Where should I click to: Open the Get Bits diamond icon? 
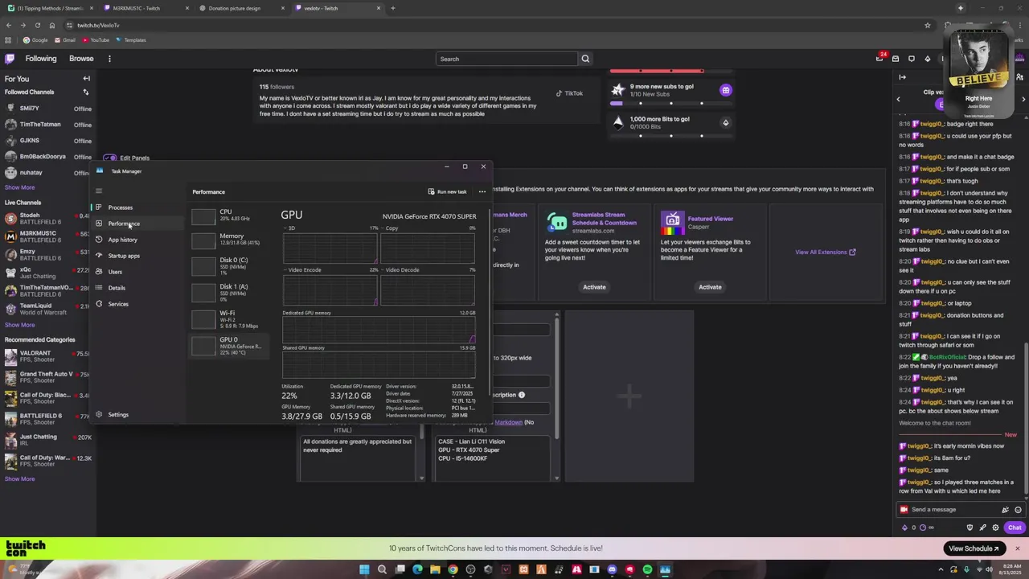(x=928, y=59)
